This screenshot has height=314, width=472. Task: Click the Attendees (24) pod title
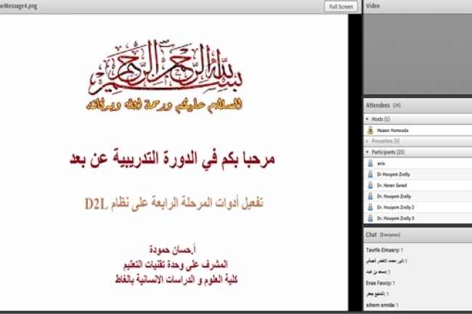tap(383, 105)
